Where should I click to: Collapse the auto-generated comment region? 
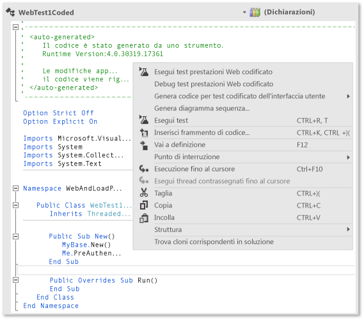tap(15, 27)
